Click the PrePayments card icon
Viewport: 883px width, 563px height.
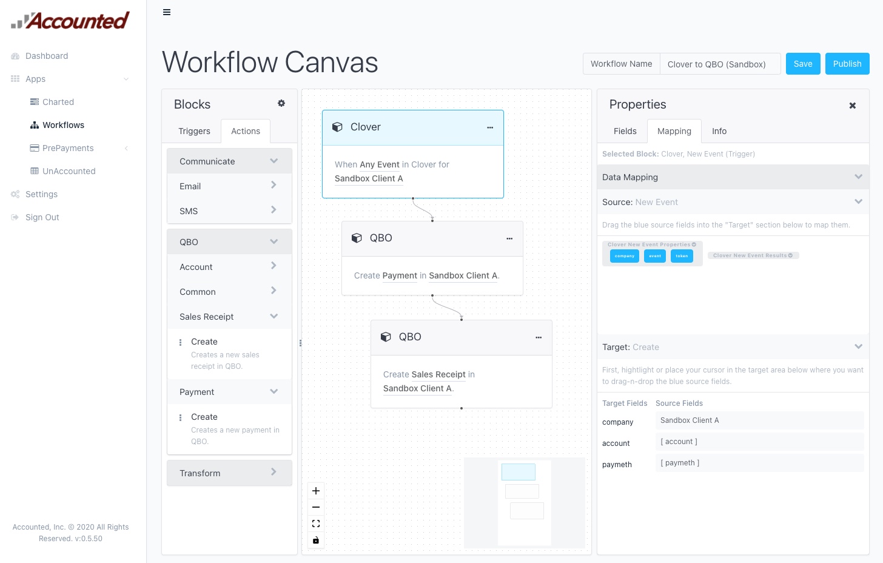[x=35, y=148]
